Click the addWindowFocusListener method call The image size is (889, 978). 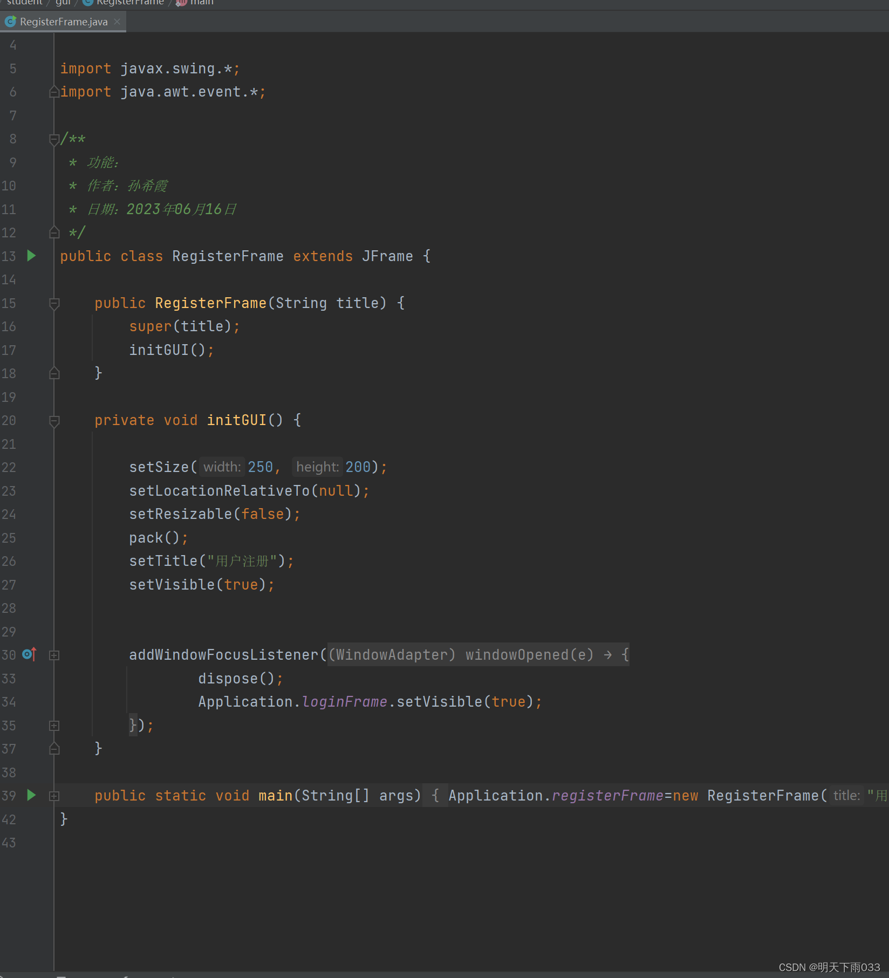[x=223, y=655]
